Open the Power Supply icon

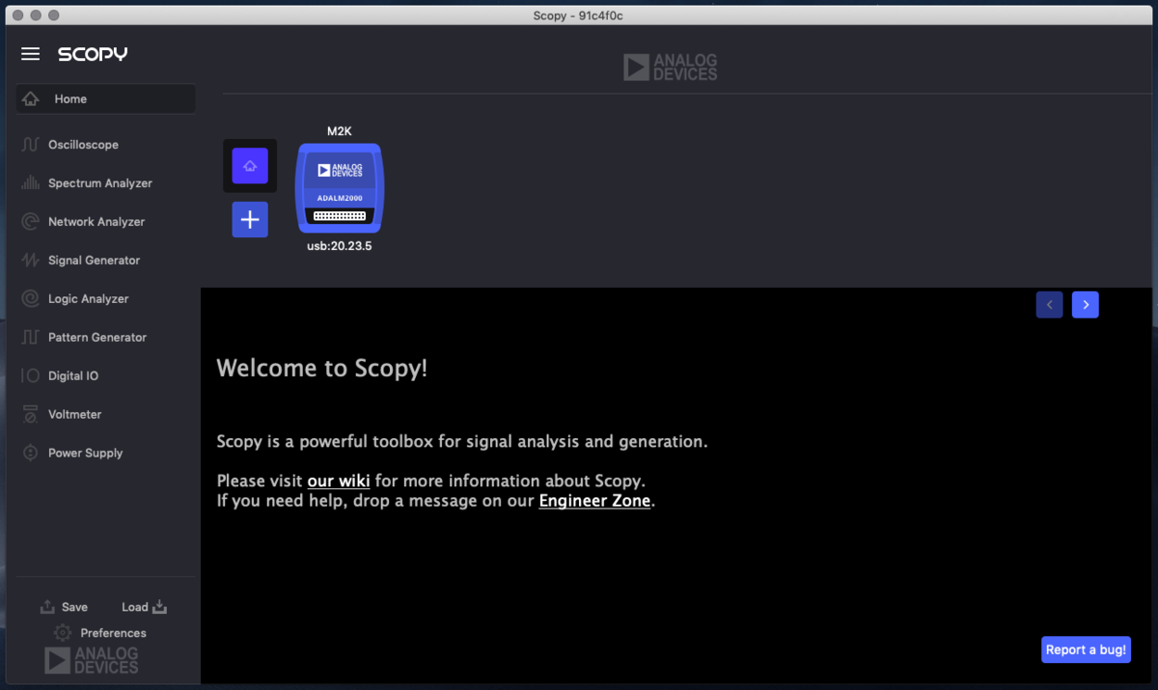tap(30, 454)
